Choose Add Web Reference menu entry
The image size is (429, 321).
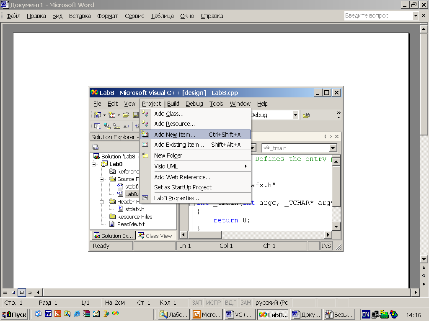point(195,177)
